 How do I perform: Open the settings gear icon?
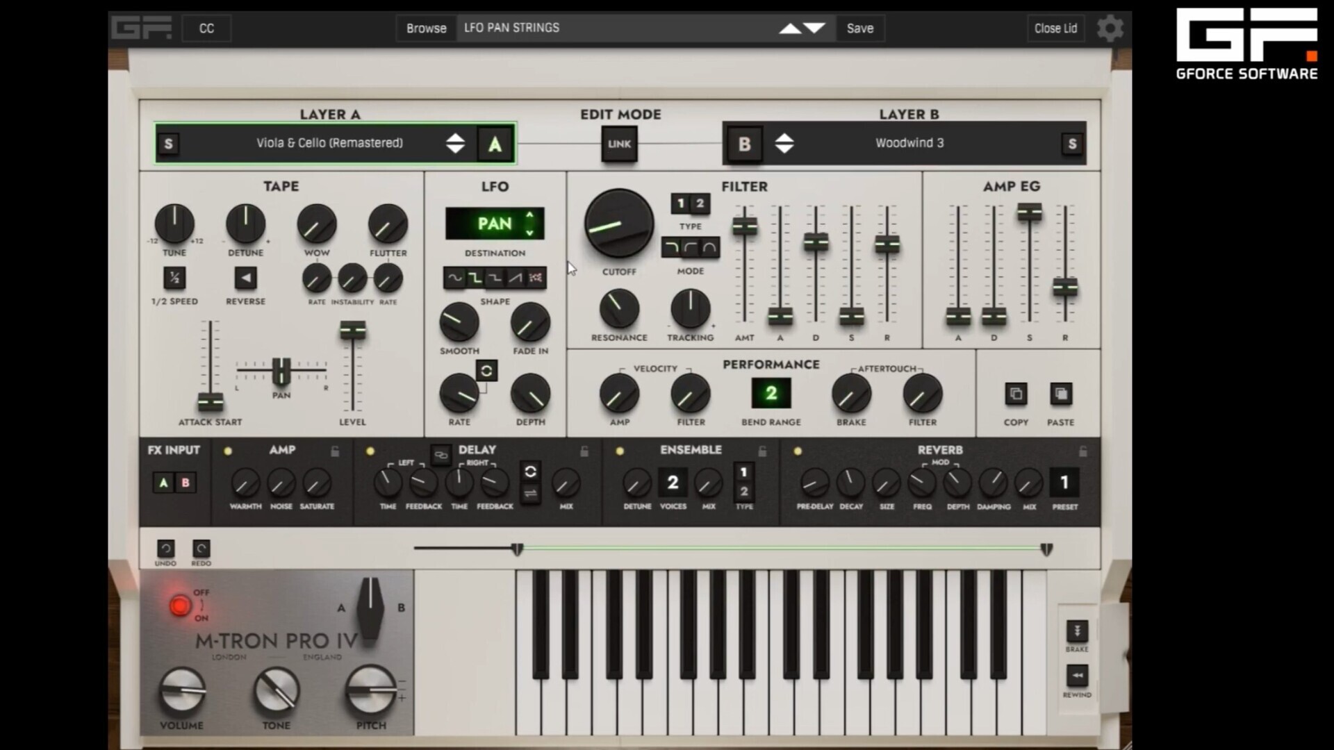click(x=1110, y=28)
